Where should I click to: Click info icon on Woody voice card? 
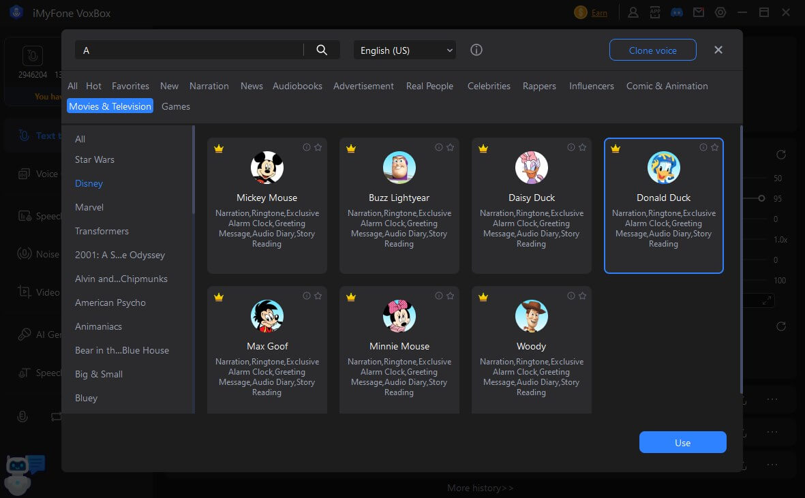[571, 296]
